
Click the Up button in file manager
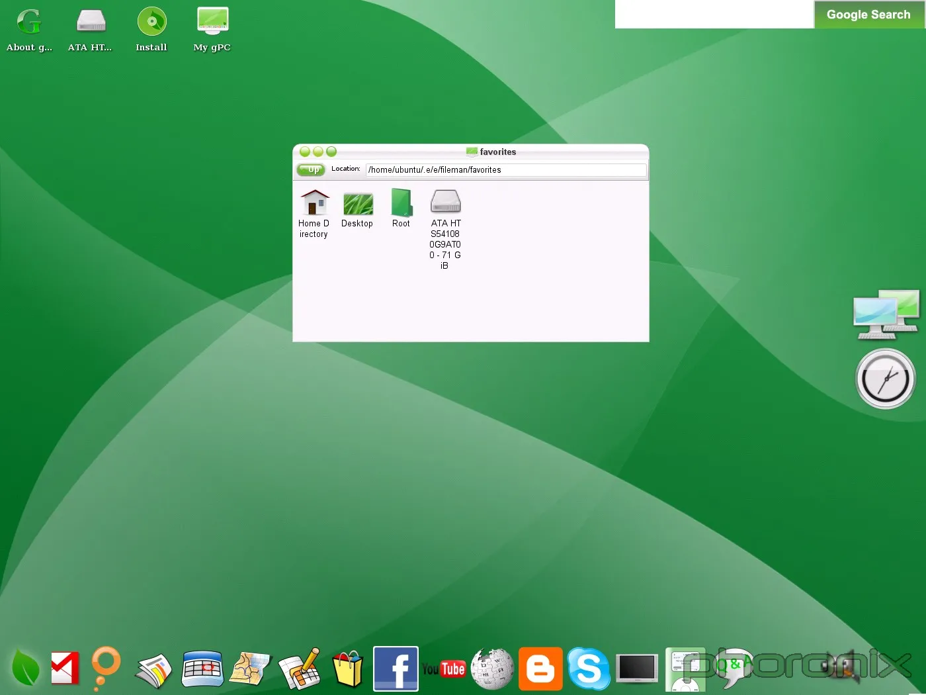tap(311, 169)
